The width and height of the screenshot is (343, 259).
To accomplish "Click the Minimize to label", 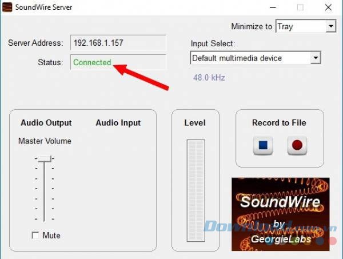I will click(252, 26).
